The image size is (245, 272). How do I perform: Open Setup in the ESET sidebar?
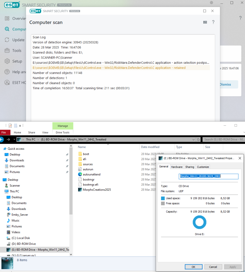pos(14,61)
